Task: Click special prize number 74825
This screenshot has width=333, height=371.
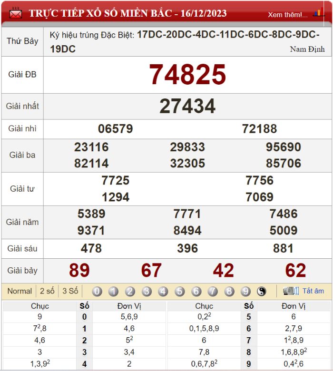Action: point(187,75)
